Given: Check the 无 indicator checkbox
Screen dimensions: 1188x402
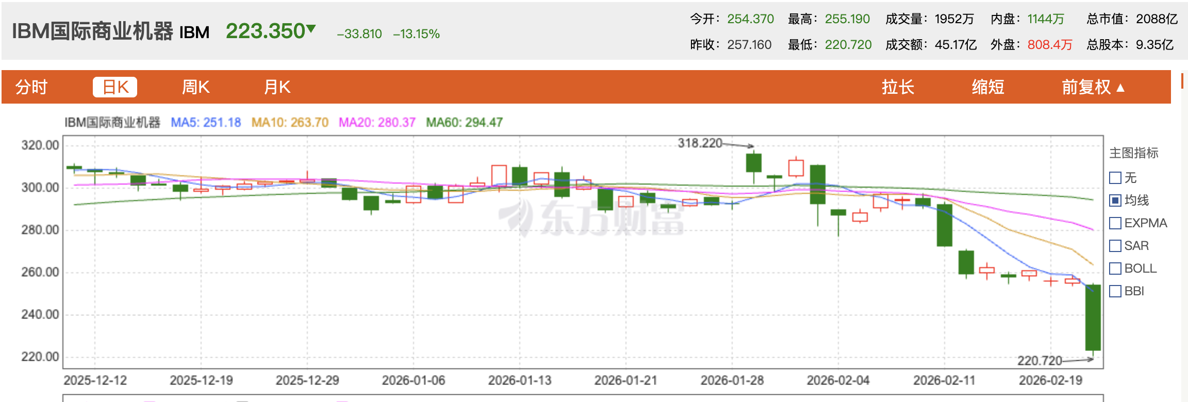Looking at the screenshot, I should [x=1115, y=178].
